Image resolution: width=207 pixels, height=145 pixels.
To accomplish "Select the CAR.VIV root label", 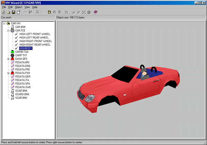I will click(16, 23).
